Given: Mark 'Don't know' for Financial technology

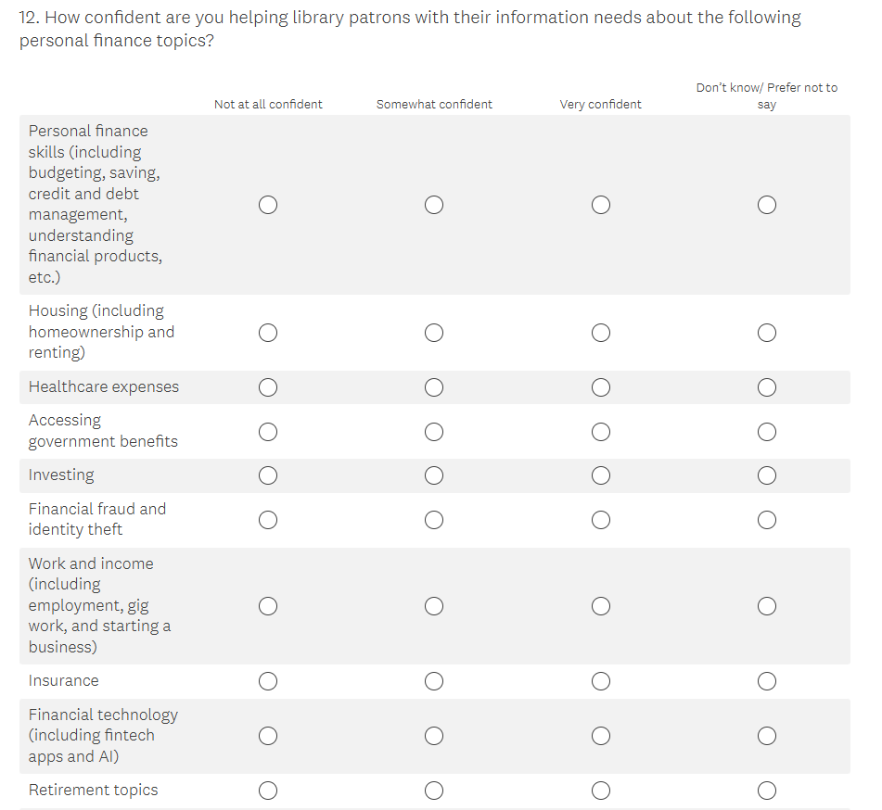Looking at the screenshot, I should coord(767,737).
